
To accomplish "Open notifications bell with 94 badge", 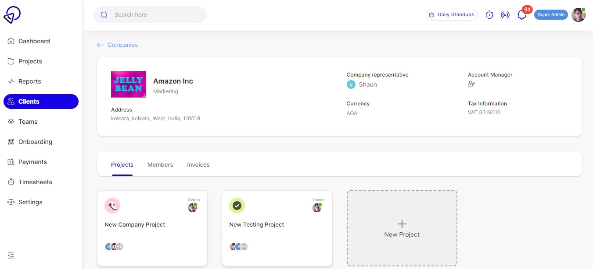I will (521, 15).
